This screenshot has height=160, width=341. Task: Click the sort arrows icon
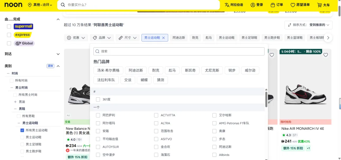tap(290, 25)
